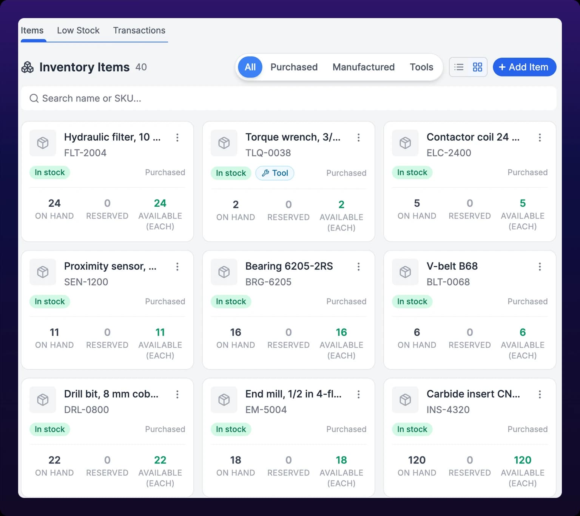Click the Inventory Items boxes icon
This screenshot has width=580, height=516.
point(28,67)
